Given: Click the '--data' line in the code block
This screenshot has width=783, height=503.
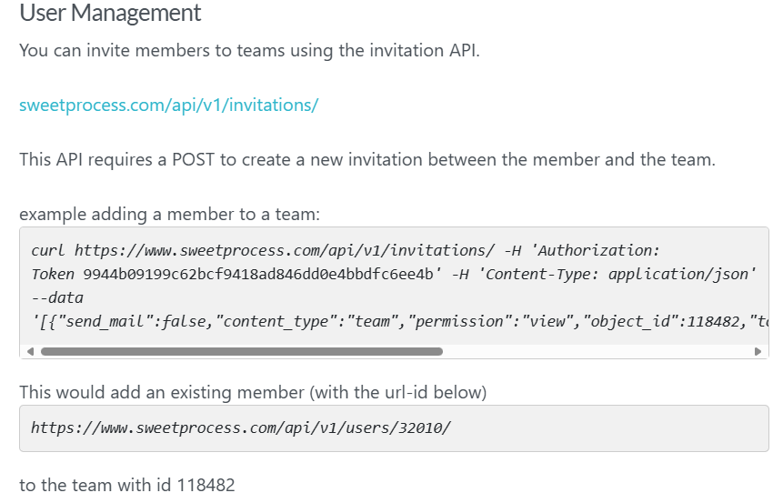Looking at the screenshot, I should (x=57, y=297).
